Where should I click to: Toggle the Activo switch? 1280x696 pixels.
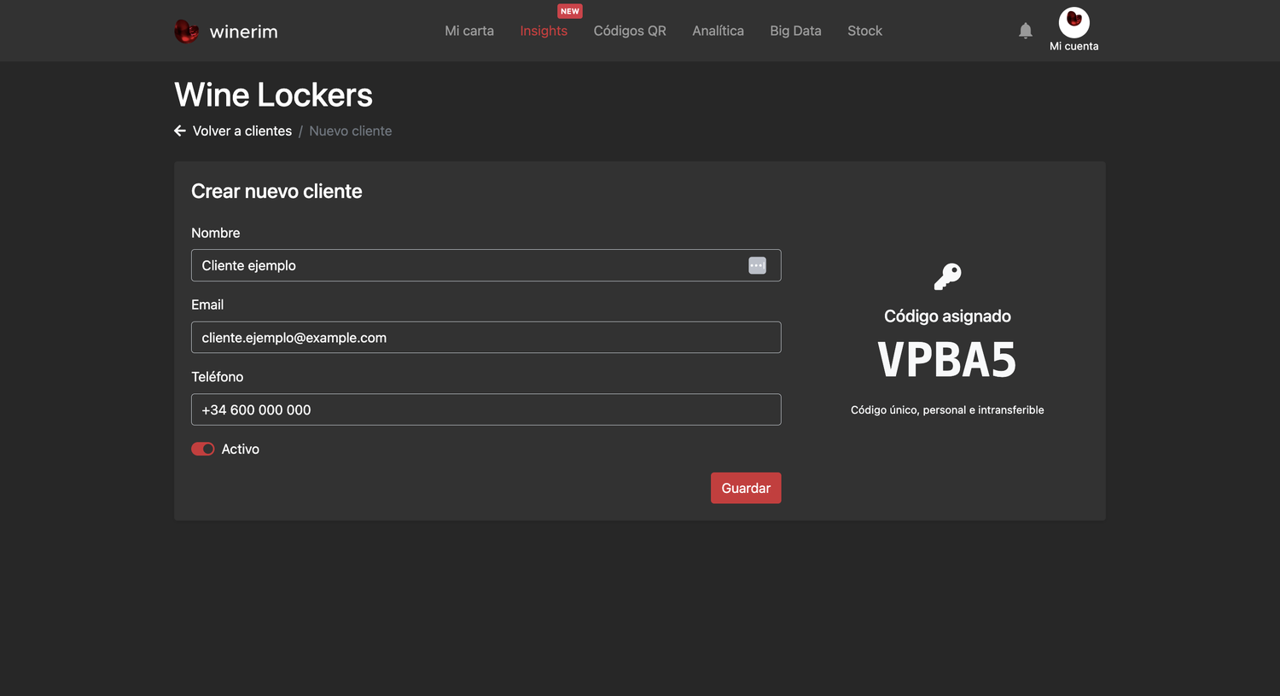pyautogui.click(x=203, y=449)
